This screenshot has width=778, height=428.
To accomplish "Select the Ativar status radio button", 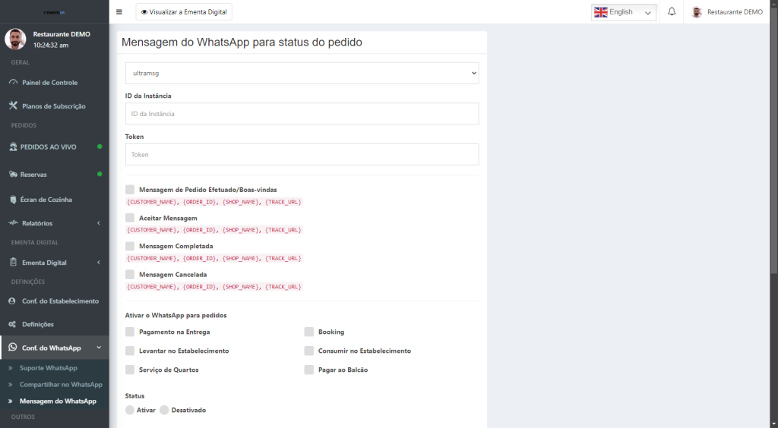I will (x=130, y=410).
